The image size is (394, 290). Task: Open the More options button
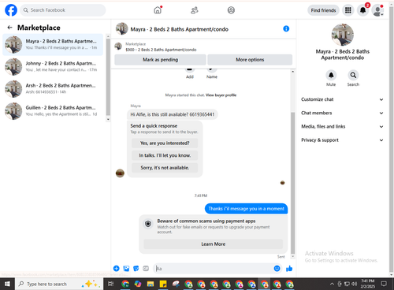coord(250,60)
